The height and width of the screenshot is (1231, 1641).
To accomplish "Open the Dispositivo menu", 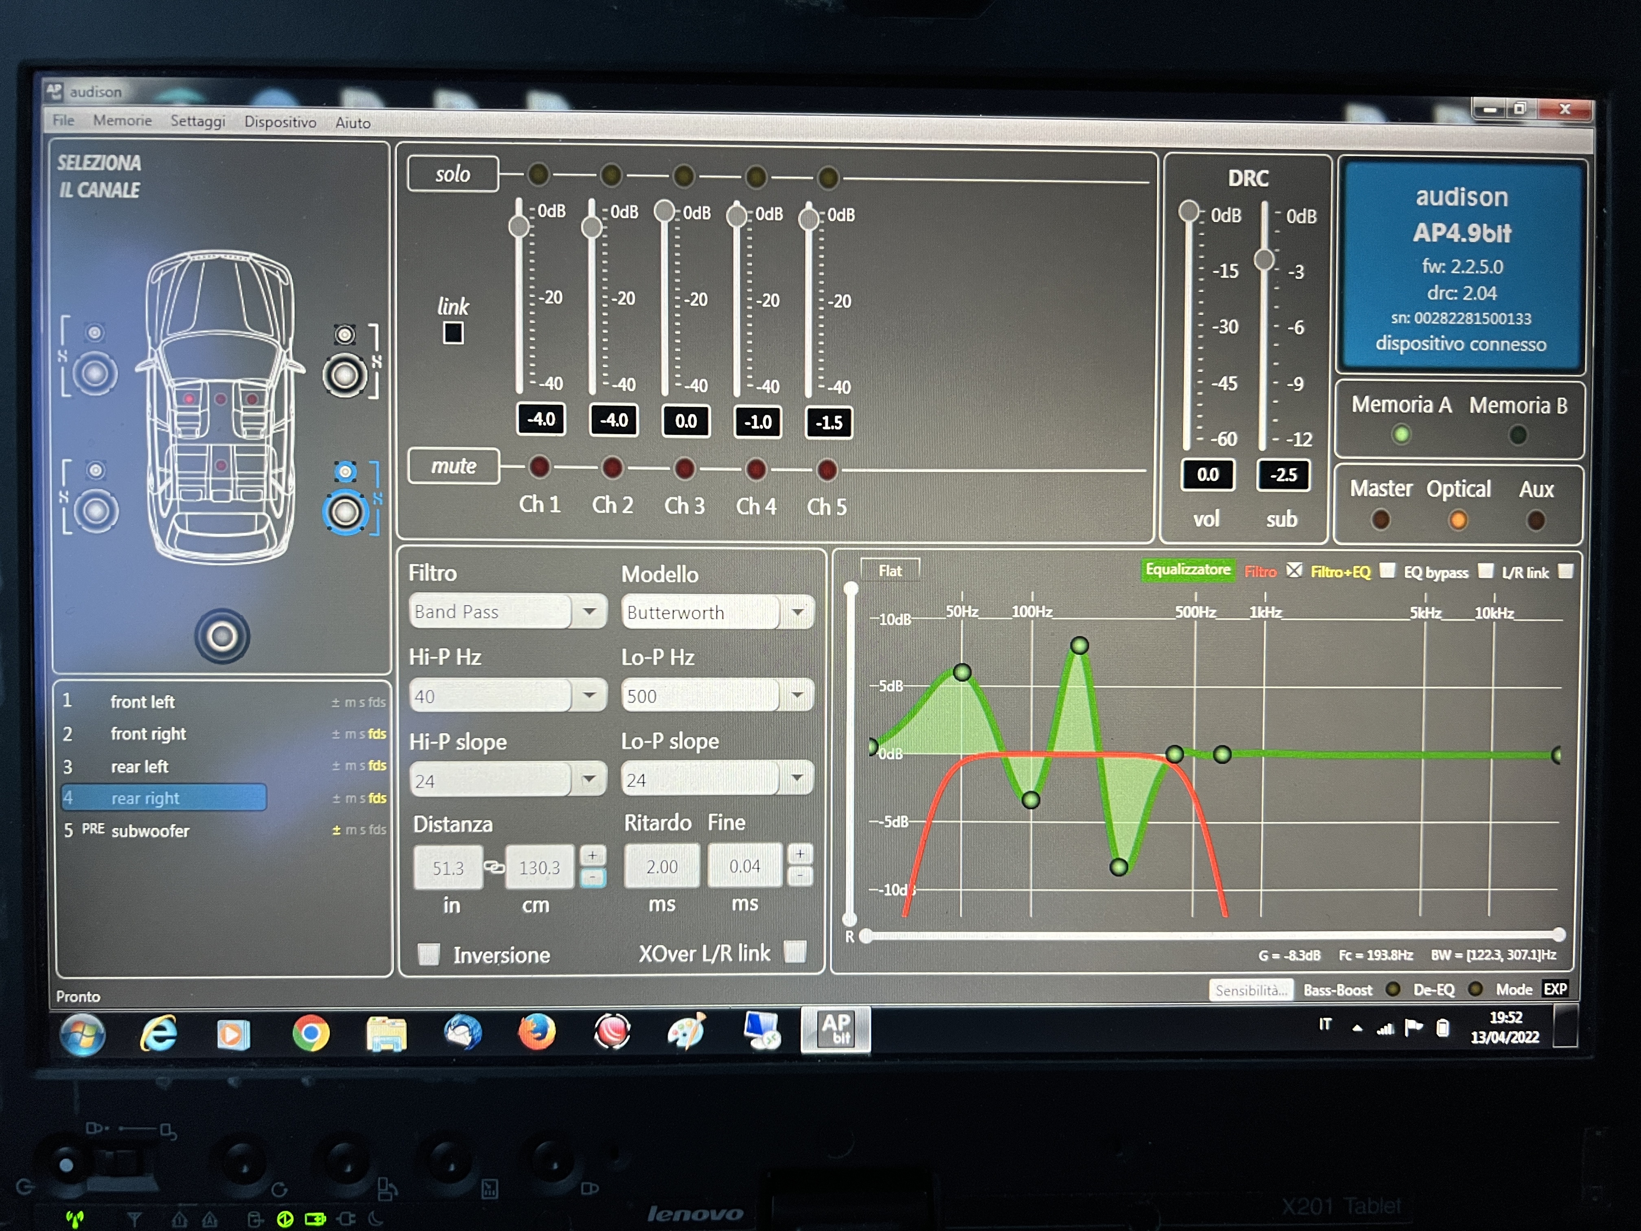I will coord(280,123).
